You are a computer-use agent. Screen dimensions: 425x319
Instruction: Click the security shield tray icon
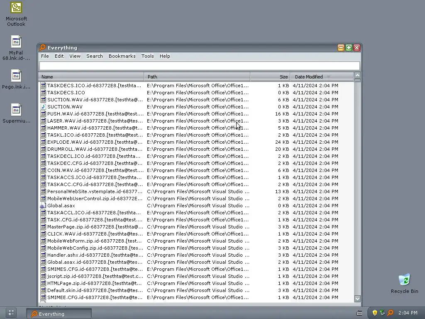pyautogui.click(x=375, y=313)
